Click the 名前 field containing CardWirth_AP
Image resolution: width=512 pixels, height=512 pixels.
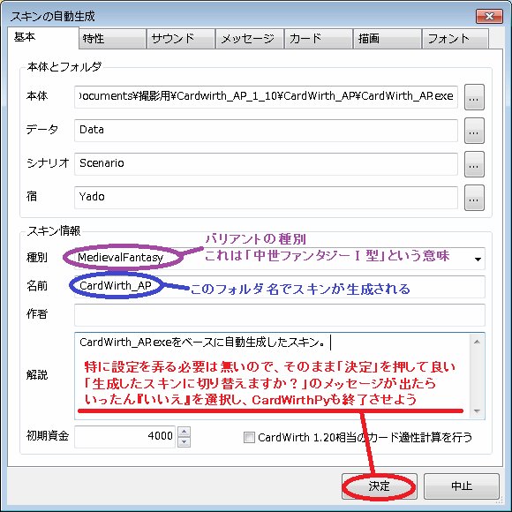tap(280, 287)
